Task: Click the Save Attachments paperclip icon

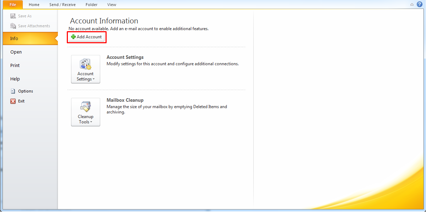Action: (x=13, y=26)
